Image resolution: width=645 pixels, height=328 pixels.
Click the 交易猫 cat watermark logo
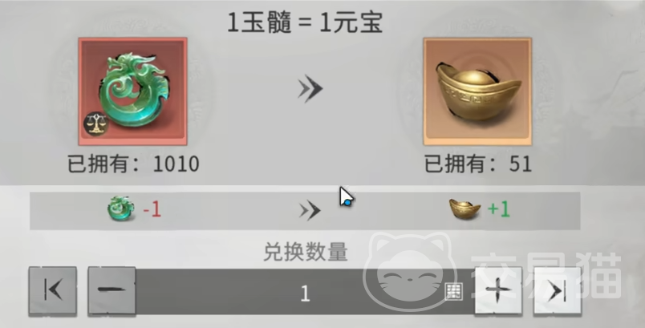click(x=492, y=271)
